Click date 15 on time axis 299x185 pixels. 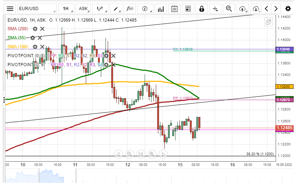tap(180, 165)
